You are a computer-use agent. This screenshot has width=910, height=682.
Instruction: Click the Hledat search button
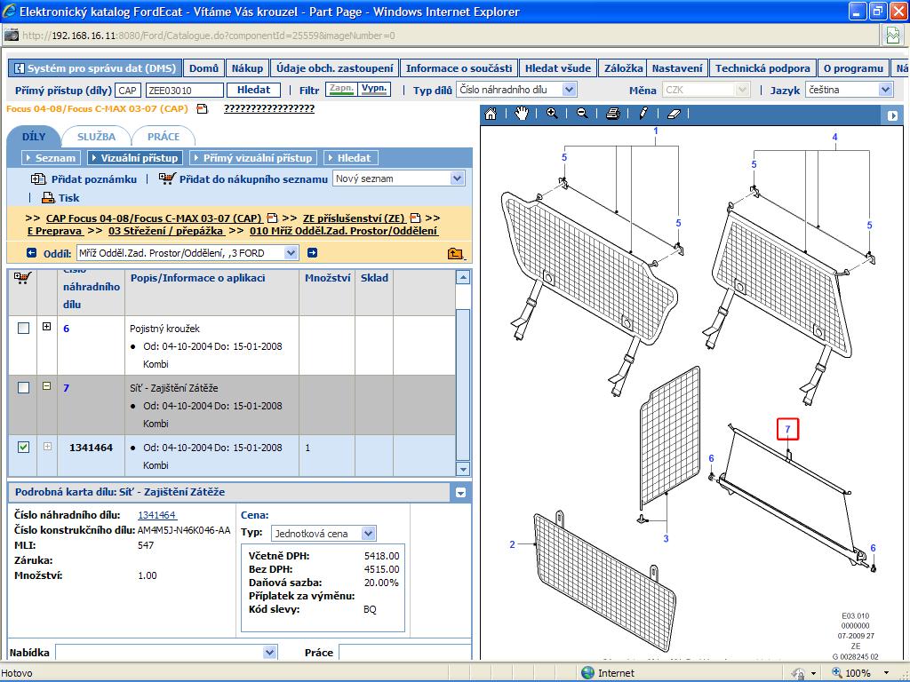click(x=253, y=90)
